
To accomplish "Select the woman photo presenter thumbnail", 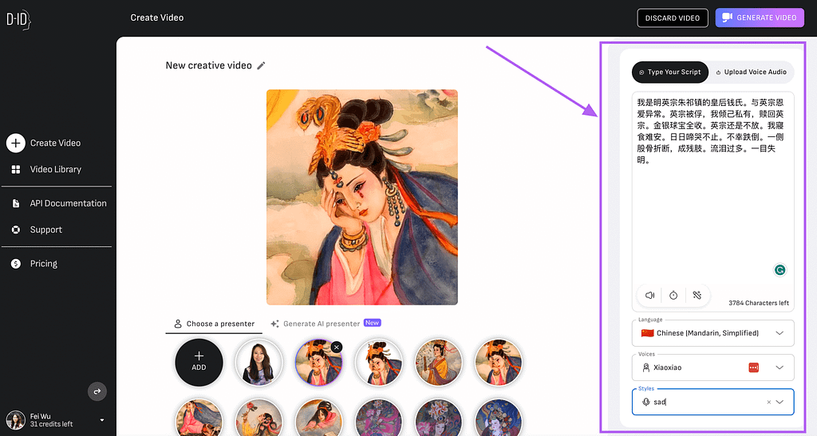I will (x=259, y=363).
